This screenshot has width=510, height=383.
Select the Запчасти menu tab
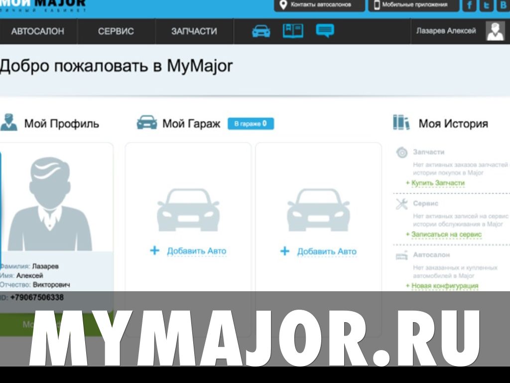click(x=194, y=31)
